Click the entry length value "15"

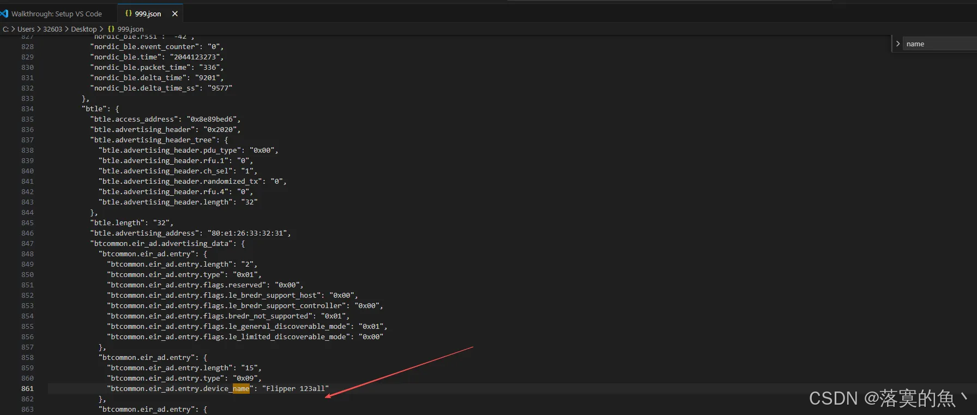pos(250,368)
